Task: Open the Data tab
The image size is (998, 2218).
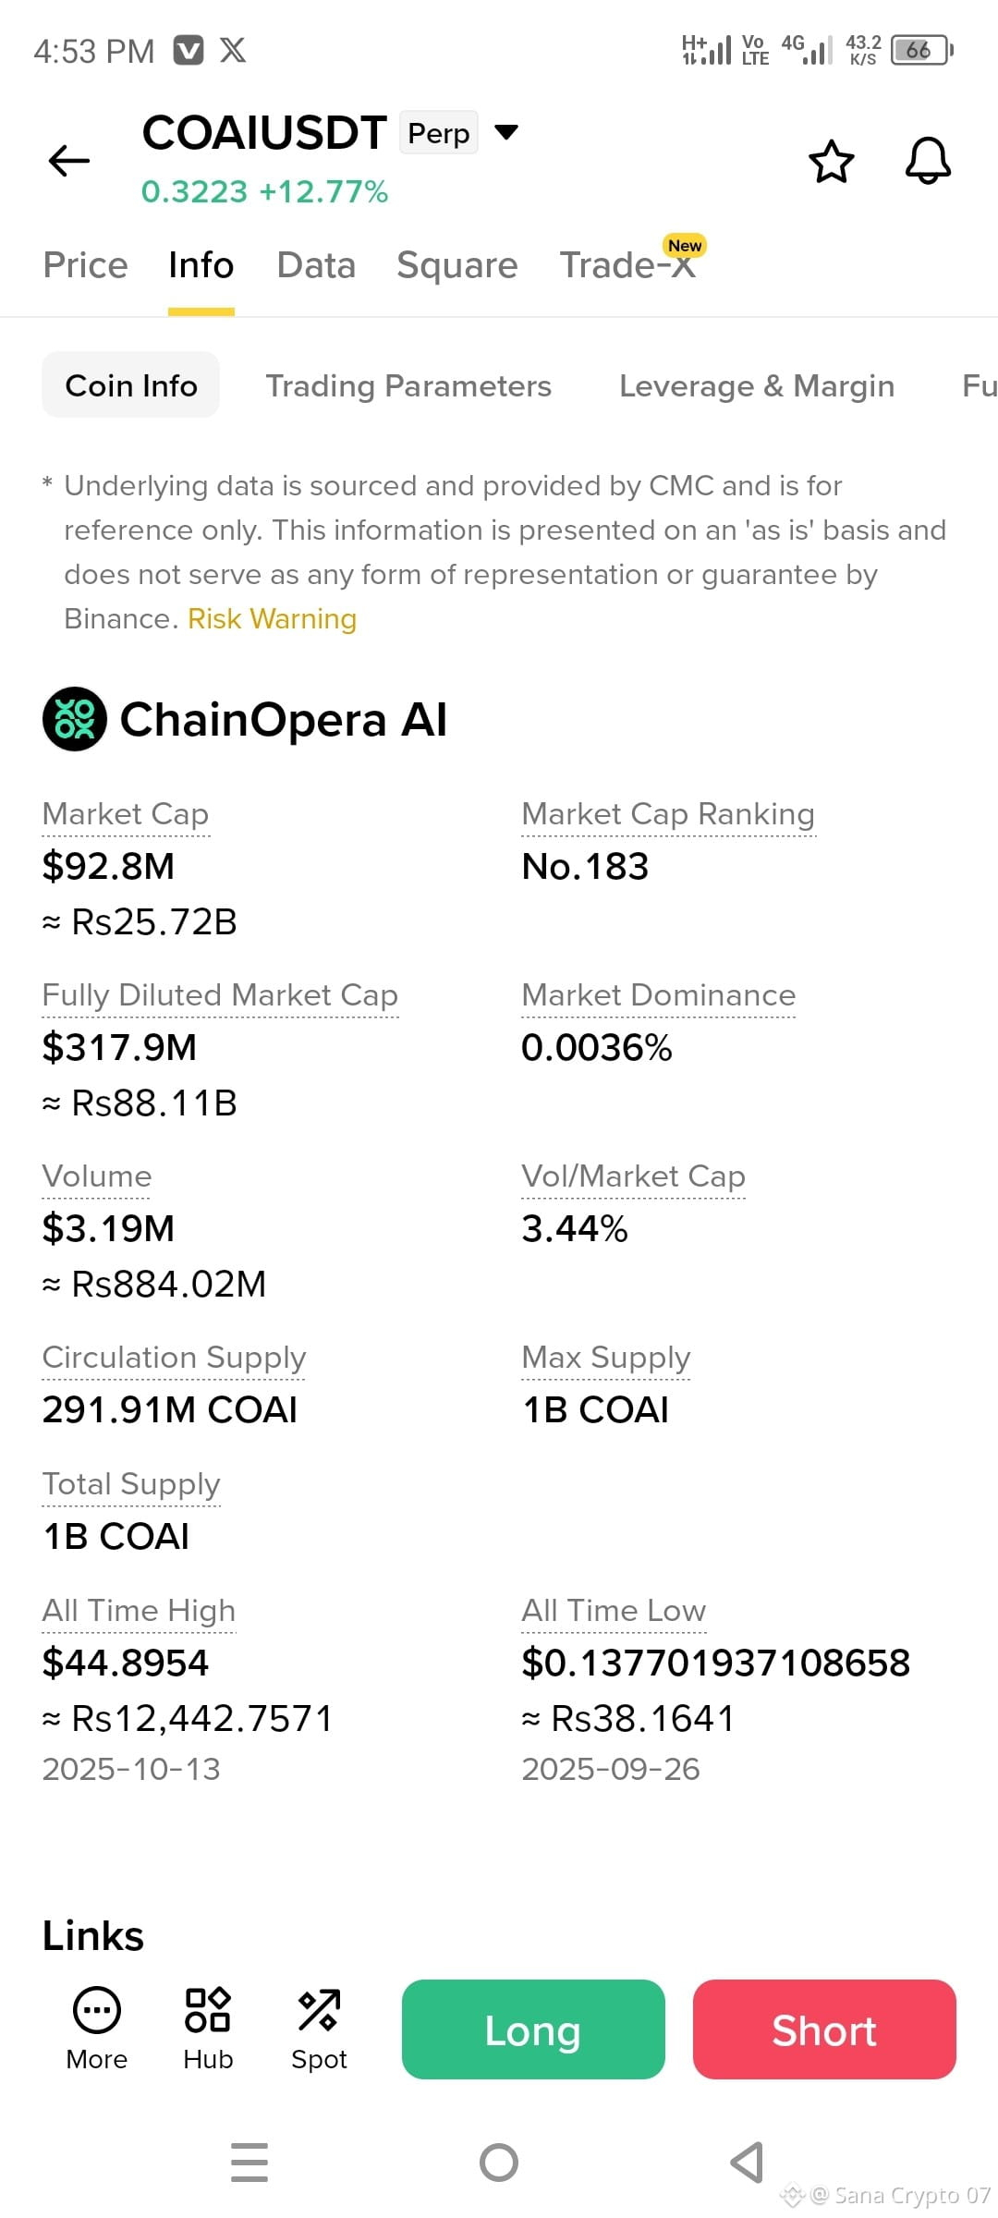Action: [316, 265]
